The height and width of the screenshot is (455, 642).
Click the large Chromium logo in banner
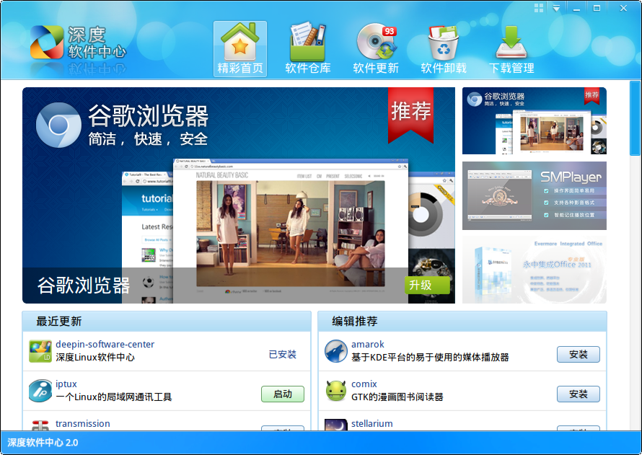58,125
